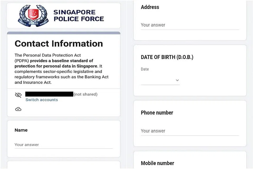Click the redacted email address bar
The image size is (253, 169).
tap(49, 94)
